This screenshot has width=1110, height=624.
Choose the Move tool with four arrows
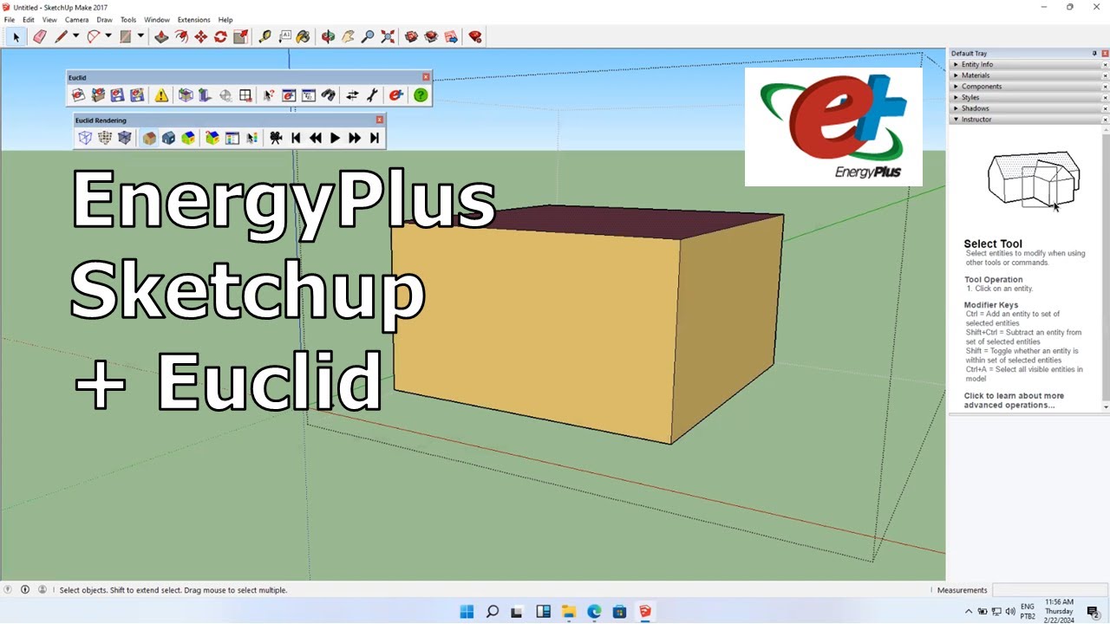point(201,36)
